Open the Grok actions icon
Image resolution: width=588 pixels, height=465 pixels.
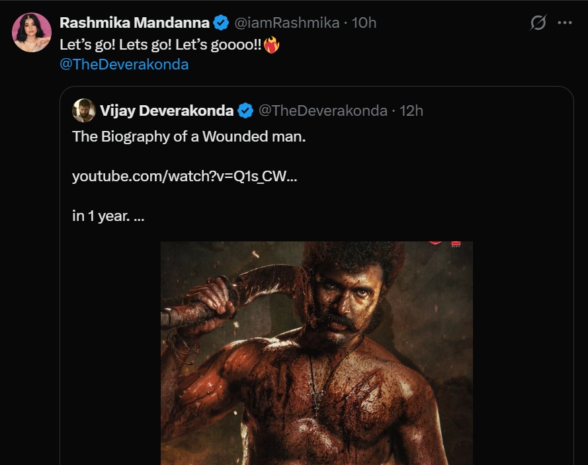point(538,22)
